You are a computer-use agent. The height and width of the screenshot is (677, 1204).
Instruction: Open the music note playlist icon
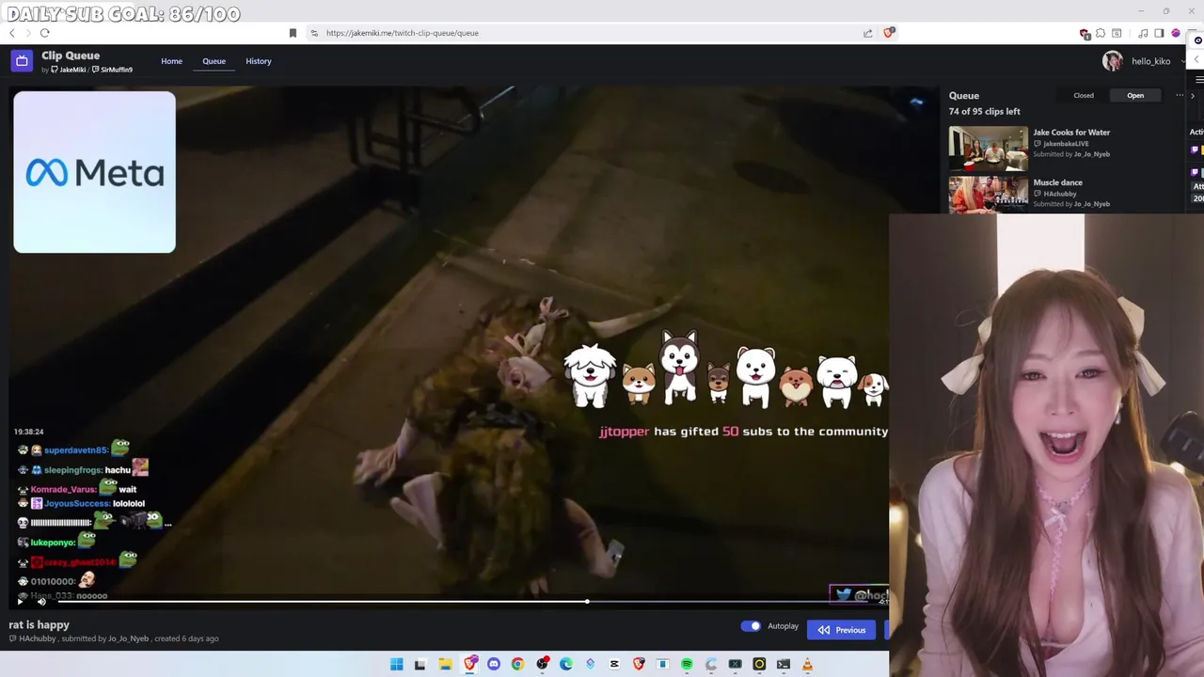click(1143, 33)
